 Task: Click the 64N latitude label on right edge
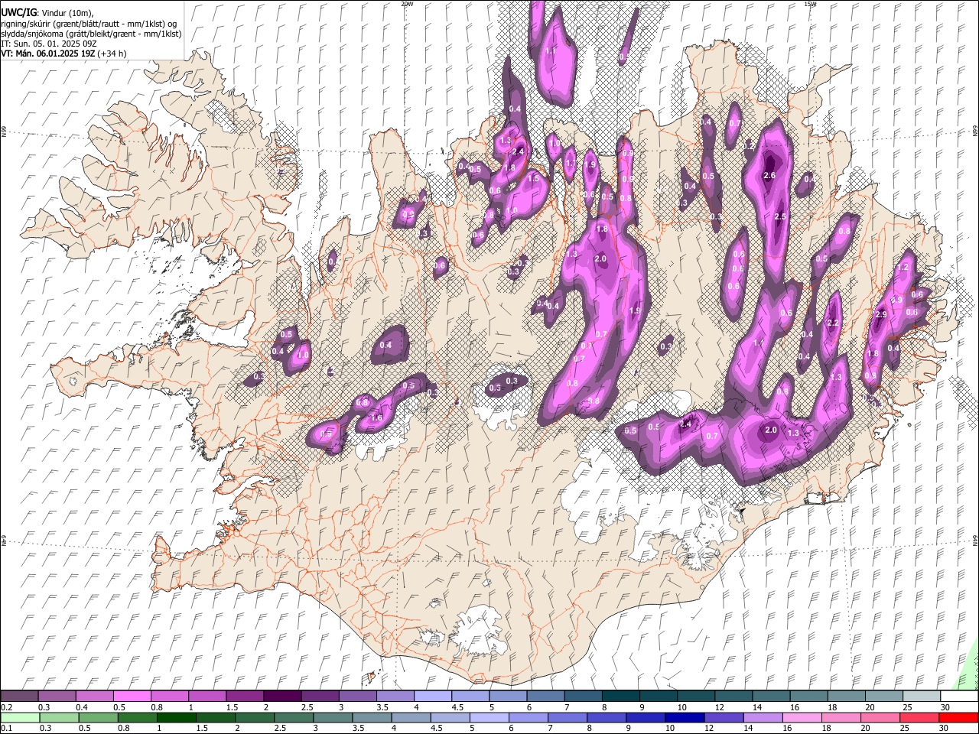pyautogui.click(x=975, y=540)
